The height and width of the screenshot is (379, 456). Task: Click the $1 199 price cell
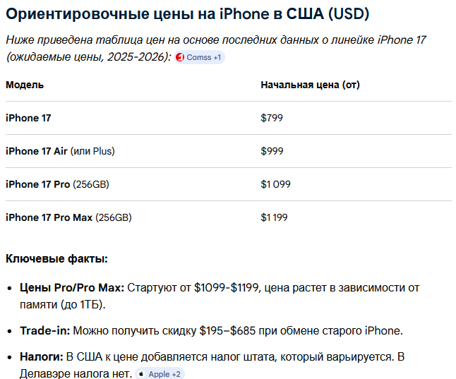pyautogui.click(x=274, y=217)
